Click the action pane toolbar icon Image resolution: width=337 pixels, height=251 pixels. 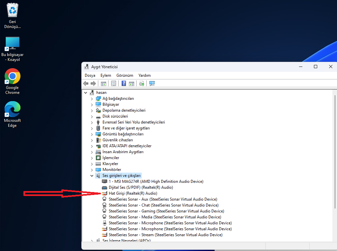point(131,84)
